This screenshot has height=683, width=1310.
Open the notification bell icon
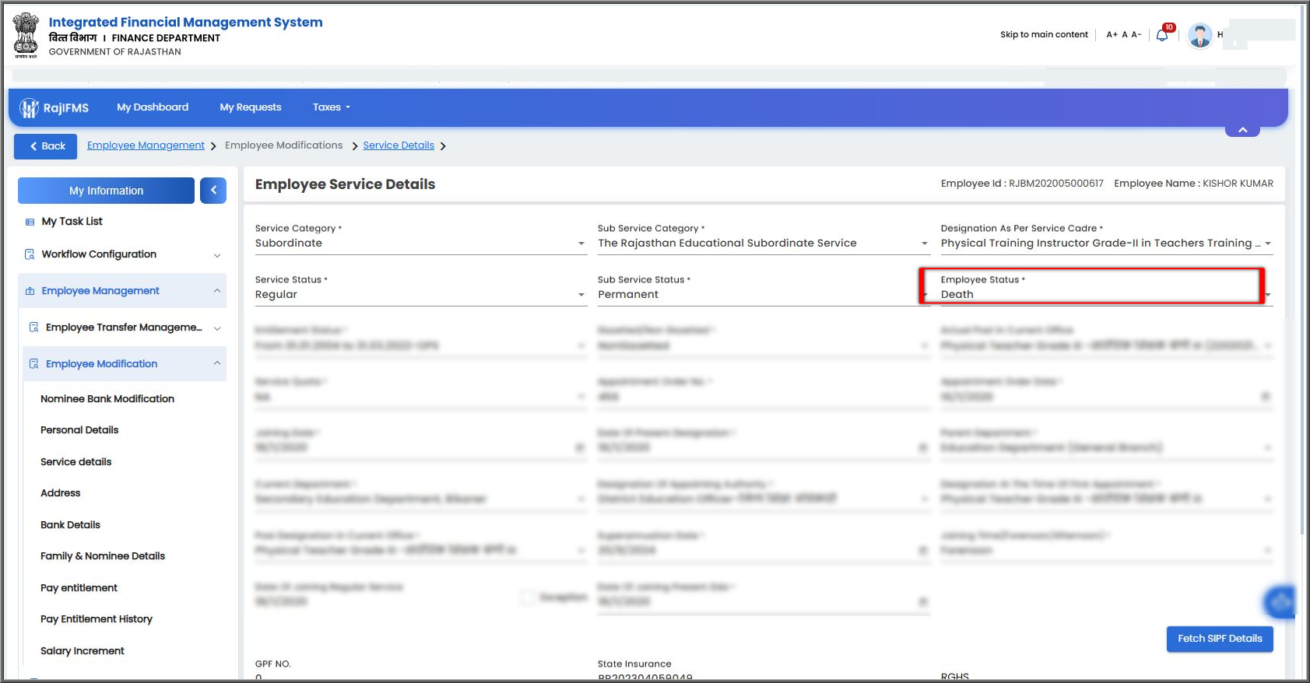(x=1162, y=35)
